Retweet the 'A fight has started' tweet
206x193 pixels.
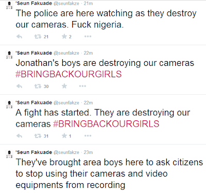pos(38,136)
